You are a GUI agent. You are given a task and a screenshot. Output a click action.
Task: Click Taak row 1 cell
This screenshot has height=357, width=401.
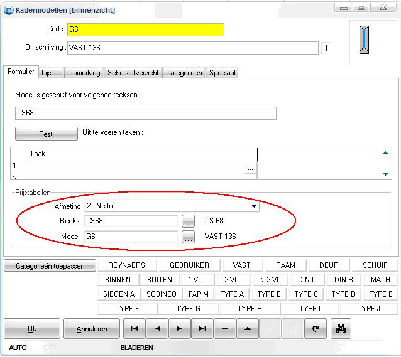(x=142, y=168)
